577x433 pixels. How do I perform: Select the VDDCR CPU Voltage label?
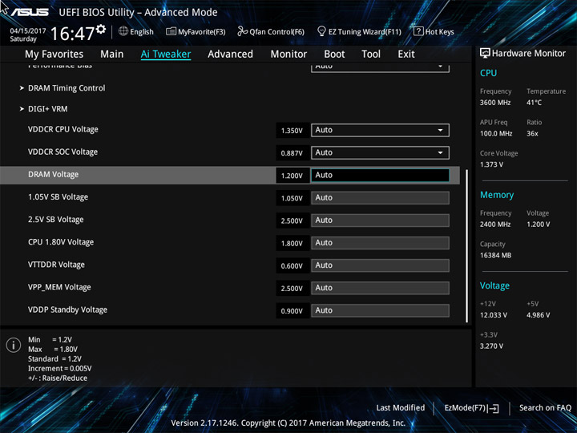click(x=63, y=130)
